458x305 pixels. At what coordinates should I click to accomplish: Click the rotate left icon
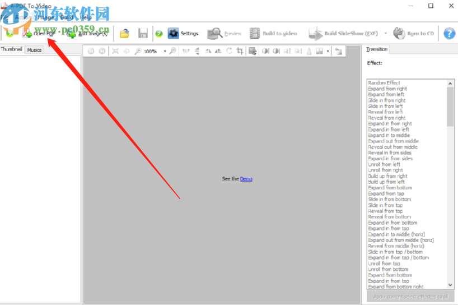208,51
